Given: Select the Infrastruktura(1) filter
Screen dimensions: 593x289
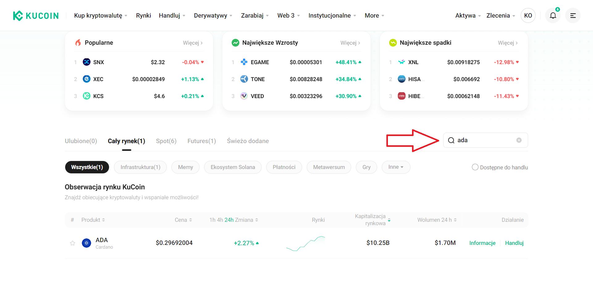Looking at the screenshot, I should coord(141,167).
